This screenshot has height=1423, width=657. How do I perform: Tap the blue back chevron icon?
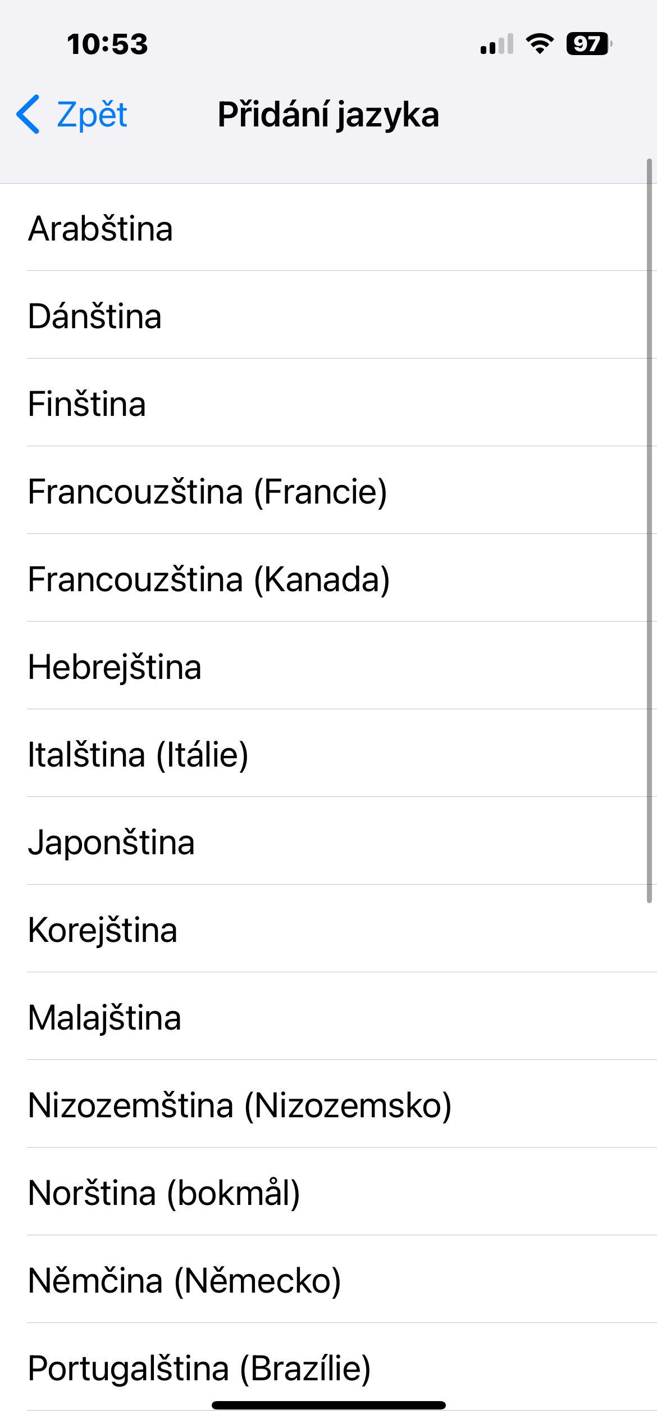click(28, 114)
